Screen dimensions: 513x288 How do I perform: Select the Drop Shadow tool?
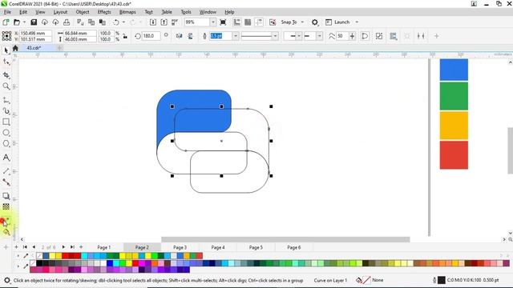pos(6,196)
